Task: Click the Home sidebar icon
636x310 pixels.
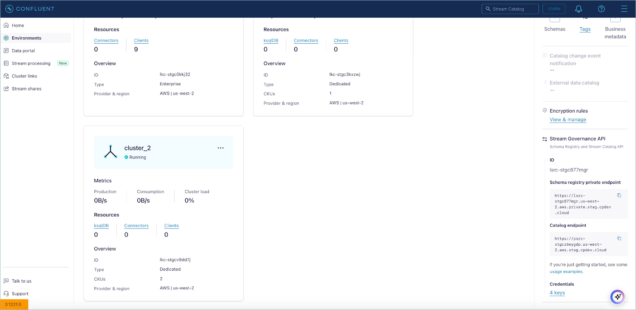Action: click(6, 25)
